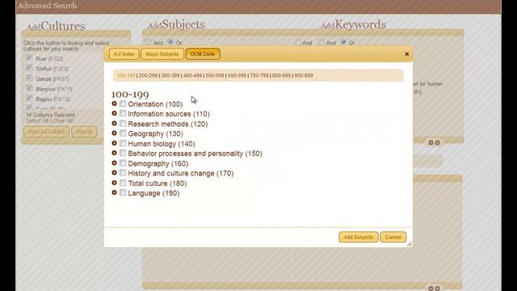Check the Human biology (140) checkbox

tap(123, 143)
